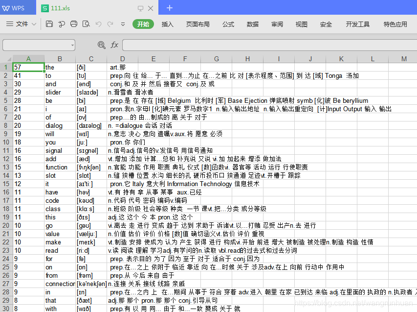Click the window display icon on 111.xls tab
Viewport: 417px width, 312px height.
coord(140,8)
